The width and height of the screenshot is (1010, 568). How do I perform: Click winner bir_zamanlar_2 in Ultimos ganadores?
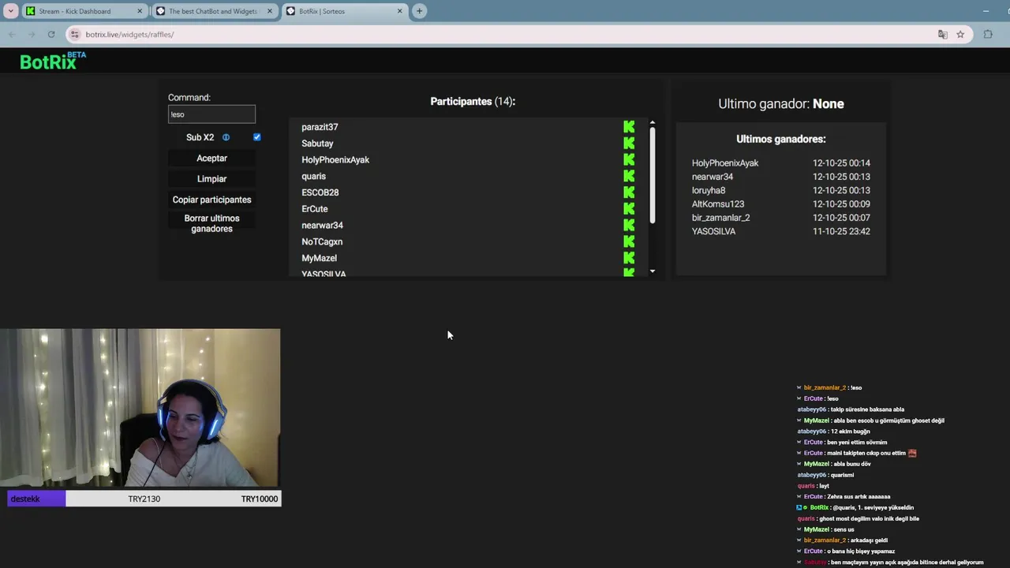pyautogui.click(x=721, y=218)
